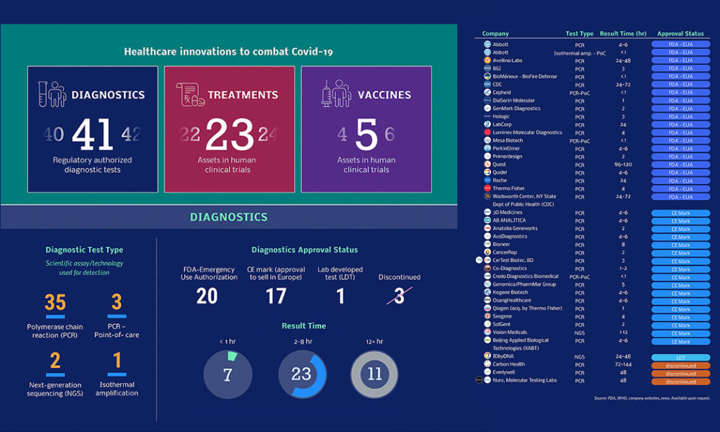720x432 pixels.
Task: Click the 1 under Lab developed test
Action: click(341, 296)
